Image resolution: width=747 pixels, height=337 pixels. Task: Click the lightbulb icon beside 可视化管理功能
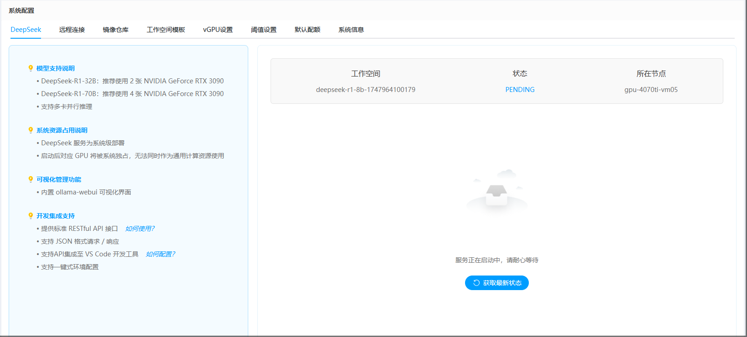point(31,179)
